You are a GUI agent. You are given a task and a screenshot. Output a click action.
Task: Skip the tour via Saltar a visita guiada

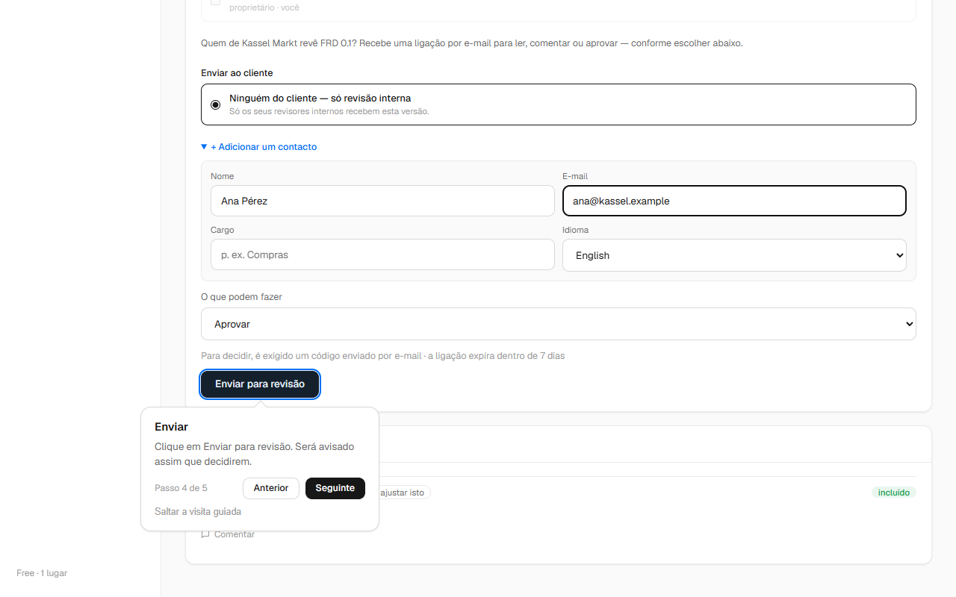coord(198,511)
